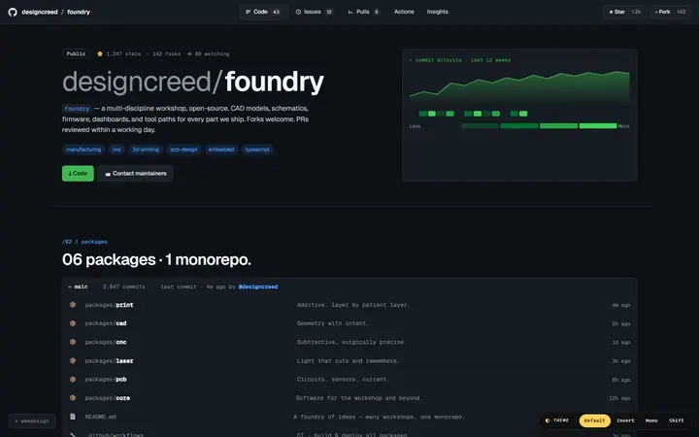Viewport: 699px width, 437px height.
Task: Open the foundry repo link in header
Action: (79, 12)
